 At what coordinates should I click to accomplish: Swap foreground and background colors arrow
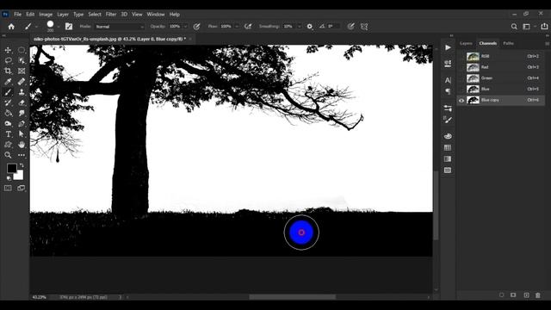coord(22,165)
